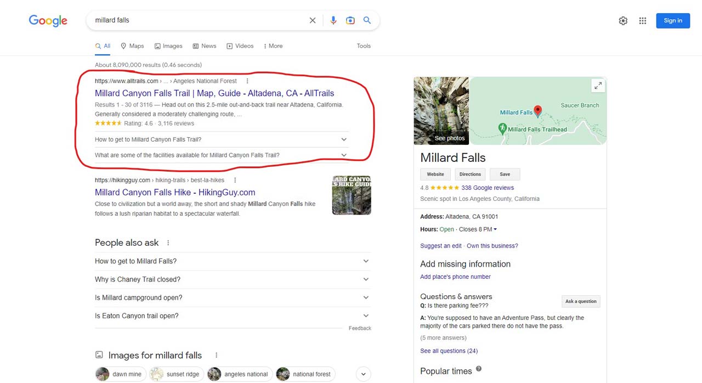Expand 'How to get to Millard Falls?'

(233, 261)
